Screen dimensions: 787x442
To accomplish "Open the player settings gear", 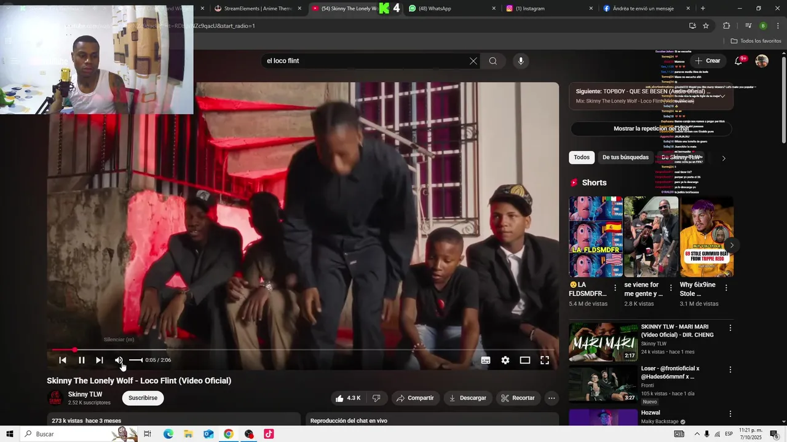I will [x=505, y=360].
